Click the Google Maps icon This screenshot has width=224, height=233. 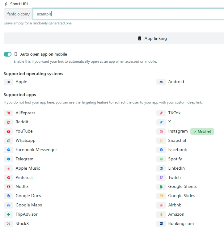click(9, 205)
